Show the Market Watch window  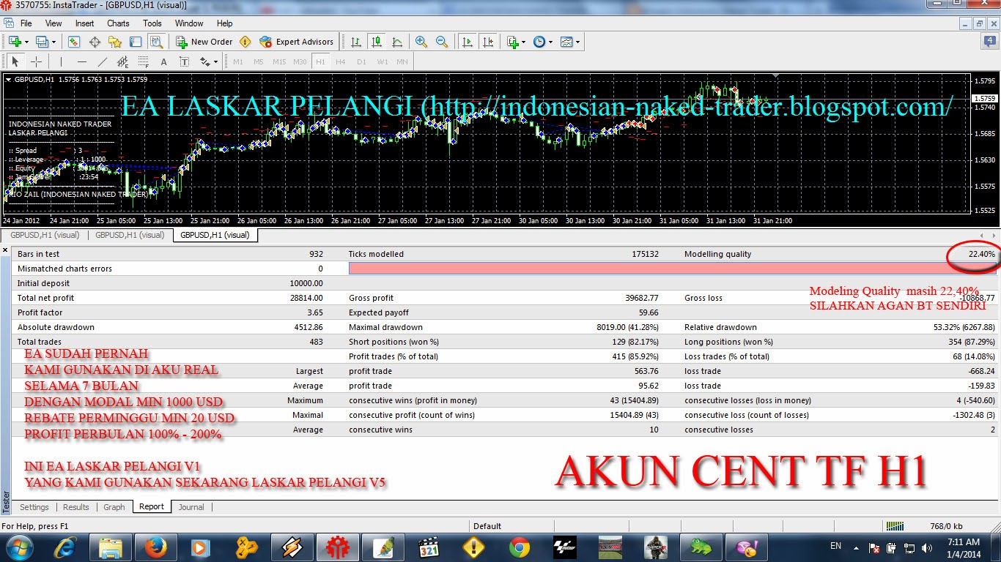click(74, 42)
